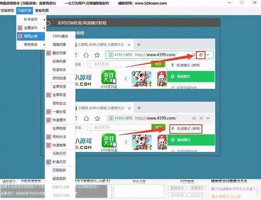Open the purple 点击查看 help link

point(233,189)
